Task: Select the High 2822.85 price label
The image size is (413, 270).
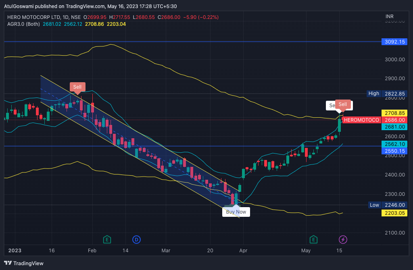Action: (387, 93)
